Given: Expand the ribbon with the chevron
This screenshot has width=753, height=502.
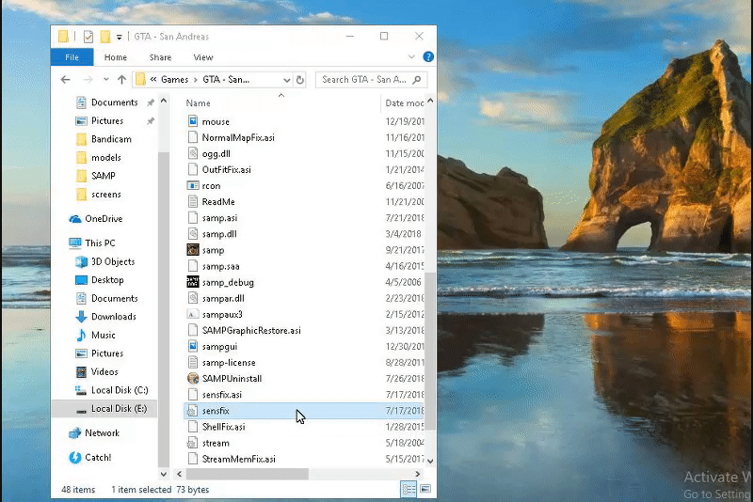Looking at the screenshot, I should [411, 56].
